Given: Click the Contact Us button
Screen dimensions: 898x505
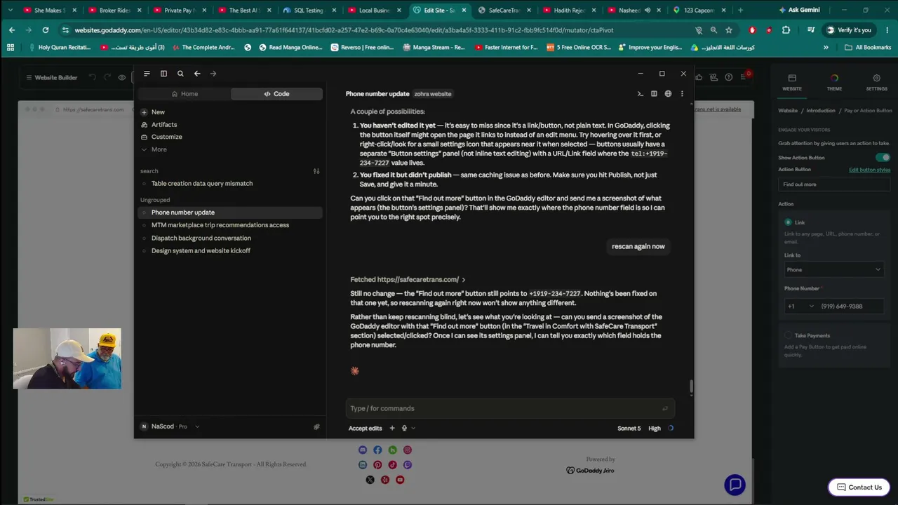Looking at the screenshot, I should point(859,487).
